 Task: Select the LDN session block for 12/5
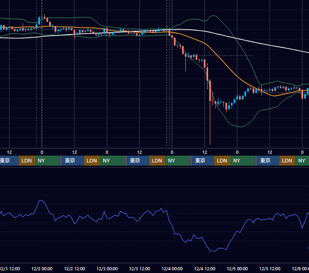point(287,161)
